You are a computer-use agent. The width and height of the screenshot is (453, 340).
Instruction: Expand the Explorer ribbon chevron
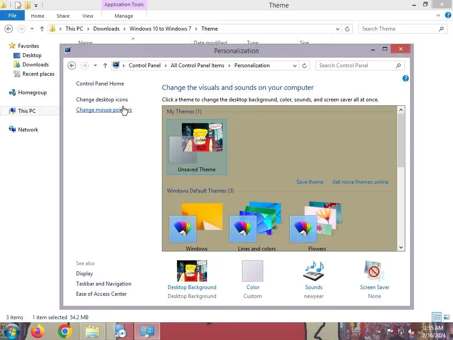tap(438, 15)
